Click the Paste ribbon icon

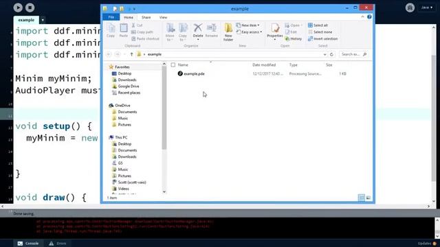[x=124, y=30]
